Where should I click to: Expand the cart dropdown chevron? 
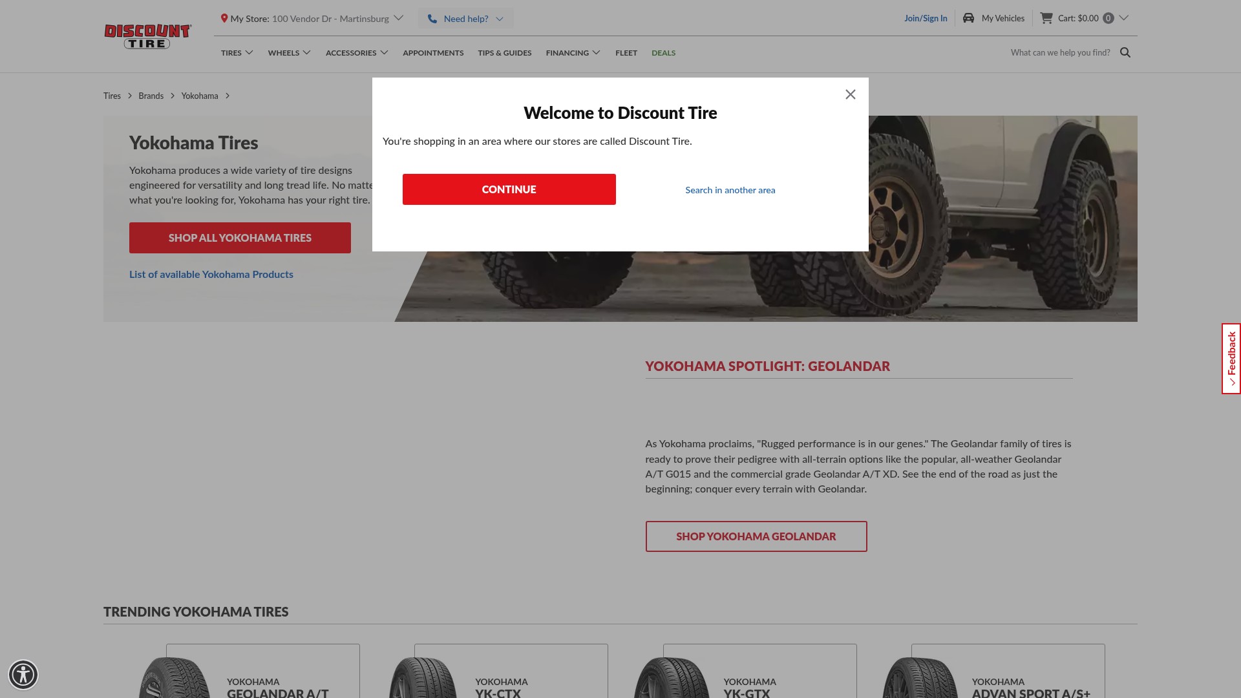point(1124,18)
